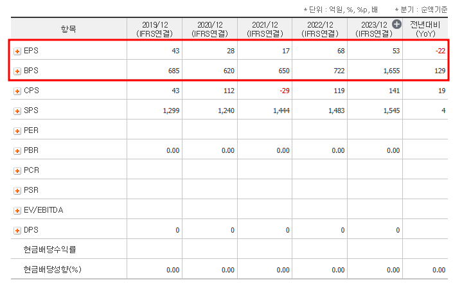Click the BPS row label
Viewport: 453px width, 284px height.
click(31, 71)
